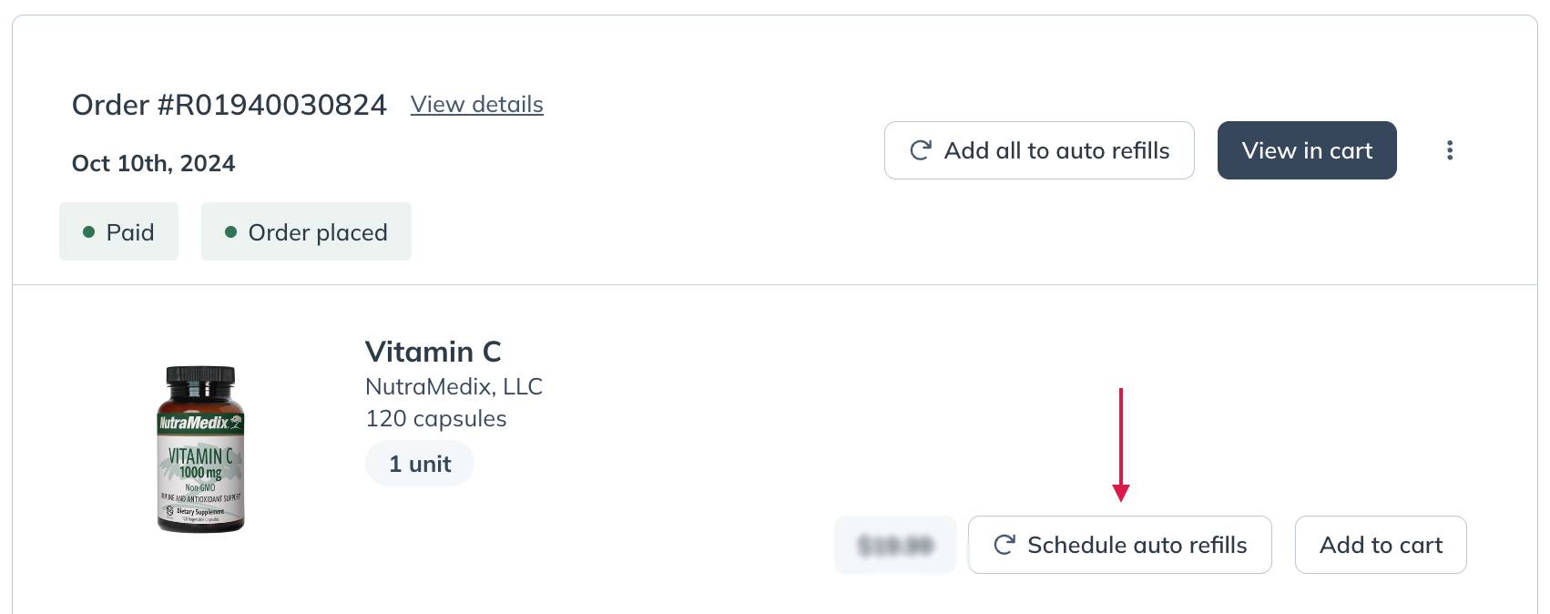Click the refresh icon in Schedule auto refills
The height and width of the screenshot is (614, 1550).
(1004, 545)
